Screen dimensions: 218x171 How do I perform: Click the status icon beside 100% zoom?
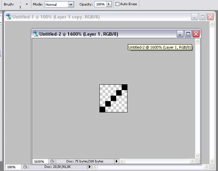(x=25, y=167)
